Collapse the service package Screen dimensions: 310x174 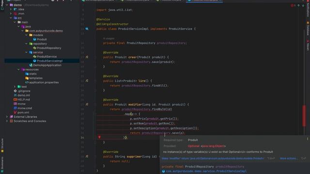26,53
